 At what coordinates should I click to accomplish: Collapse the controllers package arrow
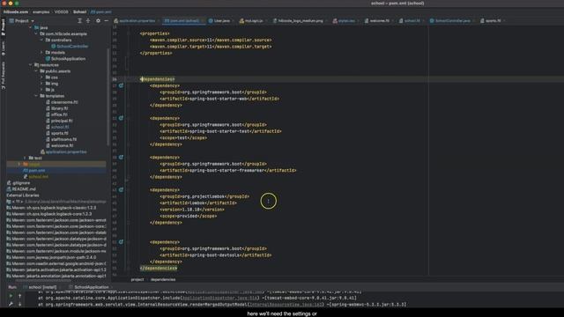coord(41,40)
